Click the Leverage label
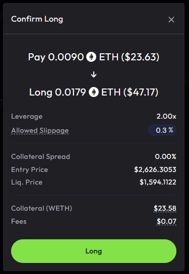The width and height of the screenshot is (189, 274). [x=27, y=117]
